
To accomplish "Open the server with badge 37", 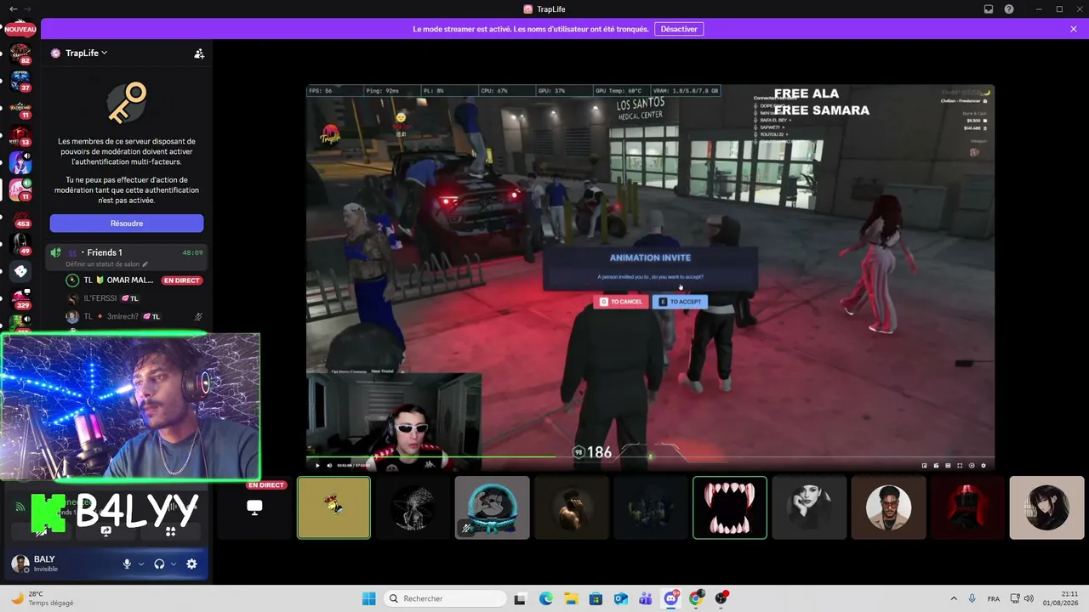I will tap(20, 82).
